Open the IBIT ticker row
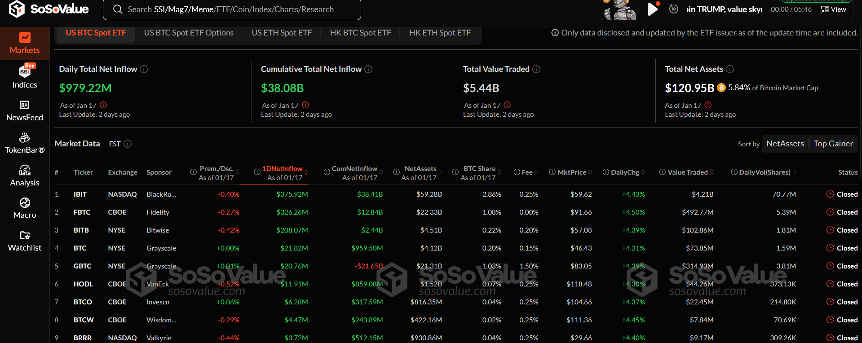The width and height of the screenshot is (862, 343). (456, 194)
